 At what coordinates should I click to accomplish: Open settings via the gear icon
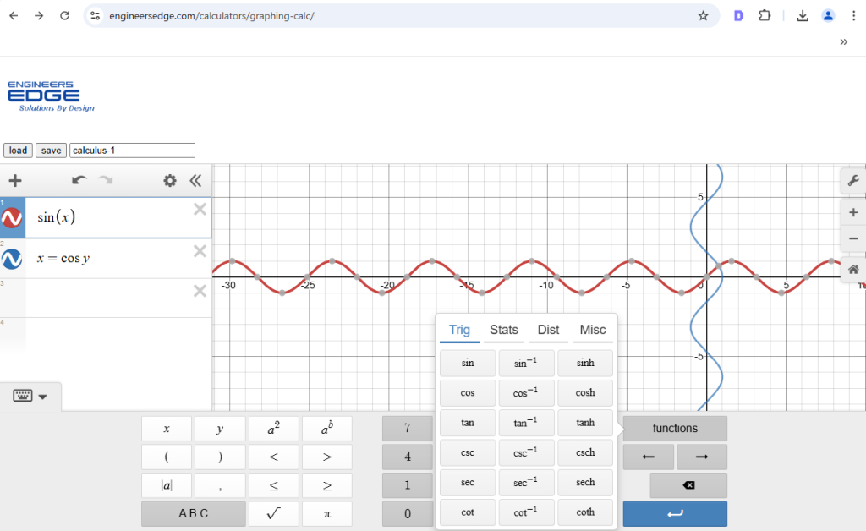(169, 180)
